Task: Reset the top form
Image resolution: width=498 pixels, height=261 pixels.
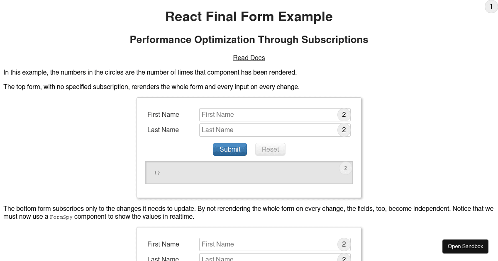Action: tap(270, 149)
